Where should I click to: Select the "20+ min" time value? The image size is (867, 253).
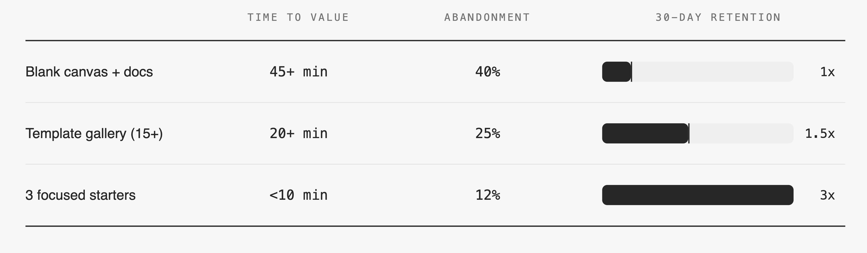299,134
